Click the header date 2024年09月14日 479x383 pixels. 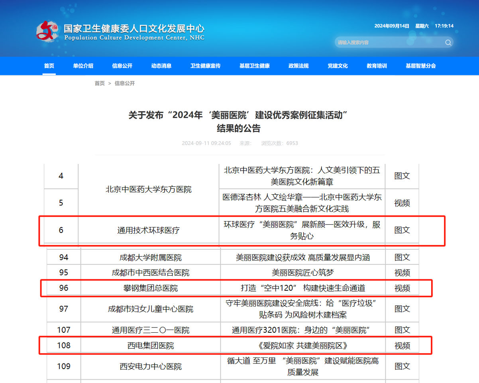pyautogui.click(x=392, y=26)
